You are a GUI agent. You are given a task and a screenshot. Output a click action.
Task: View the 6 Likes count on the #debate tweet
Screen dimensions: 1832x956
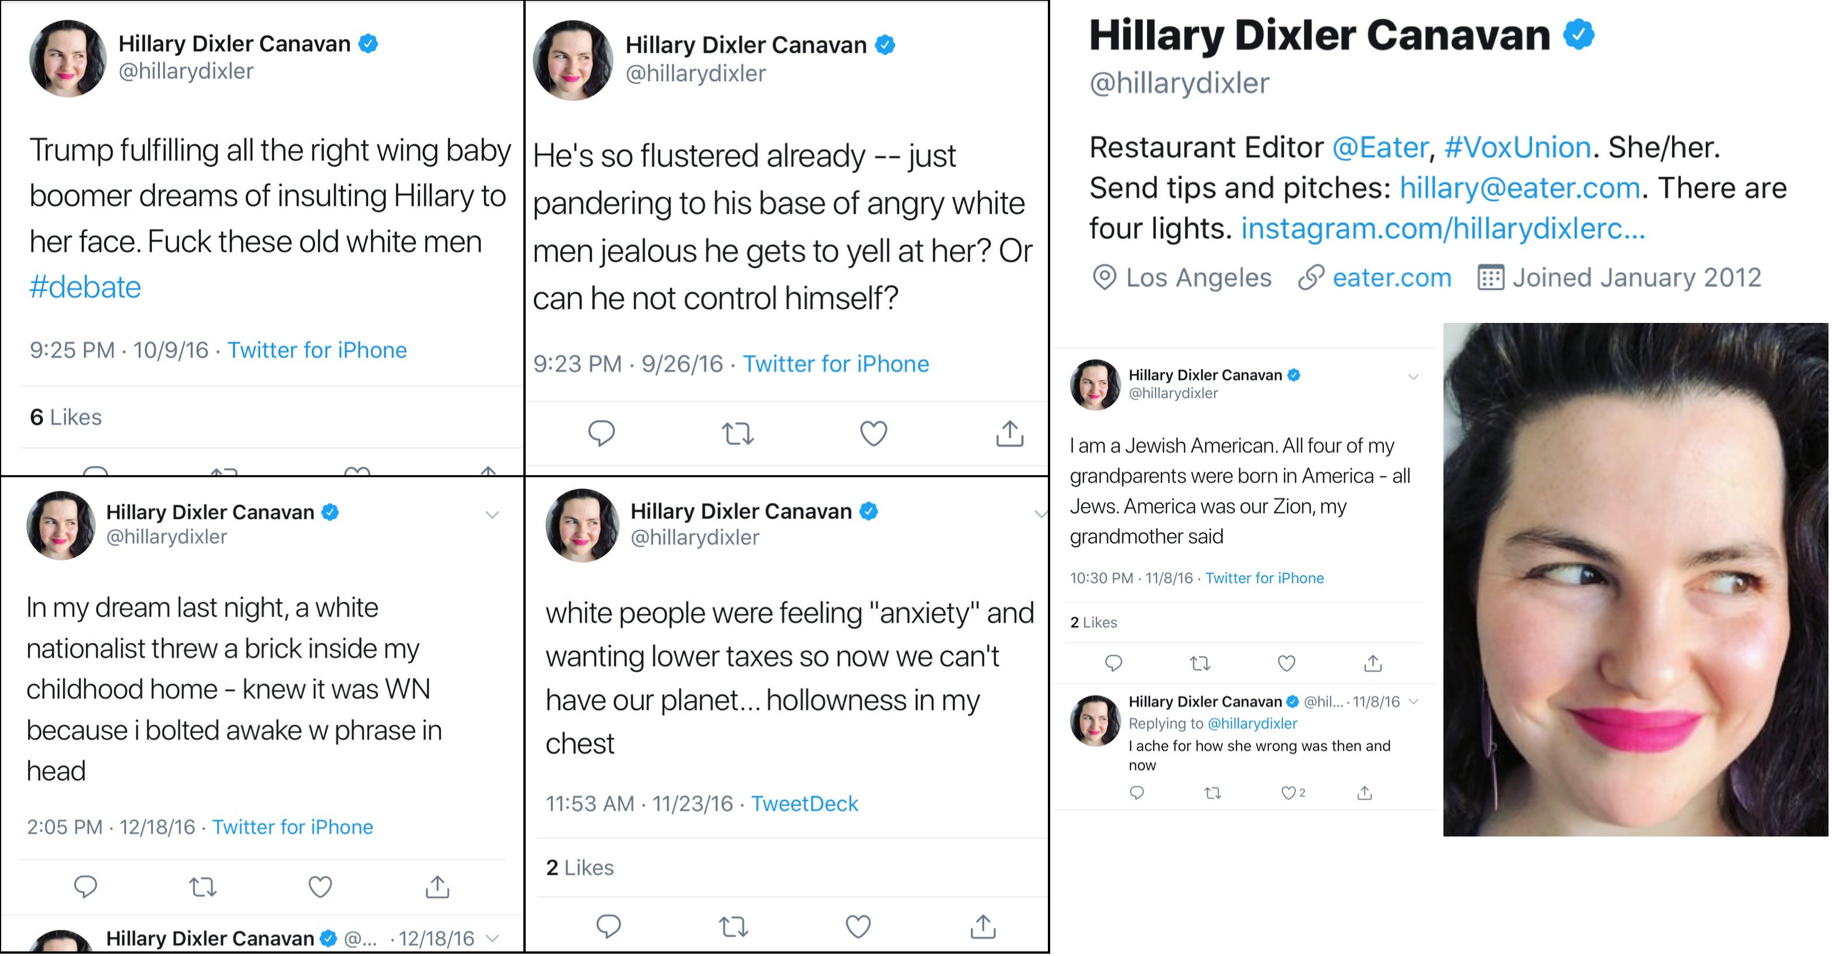(x=65, y=417)
